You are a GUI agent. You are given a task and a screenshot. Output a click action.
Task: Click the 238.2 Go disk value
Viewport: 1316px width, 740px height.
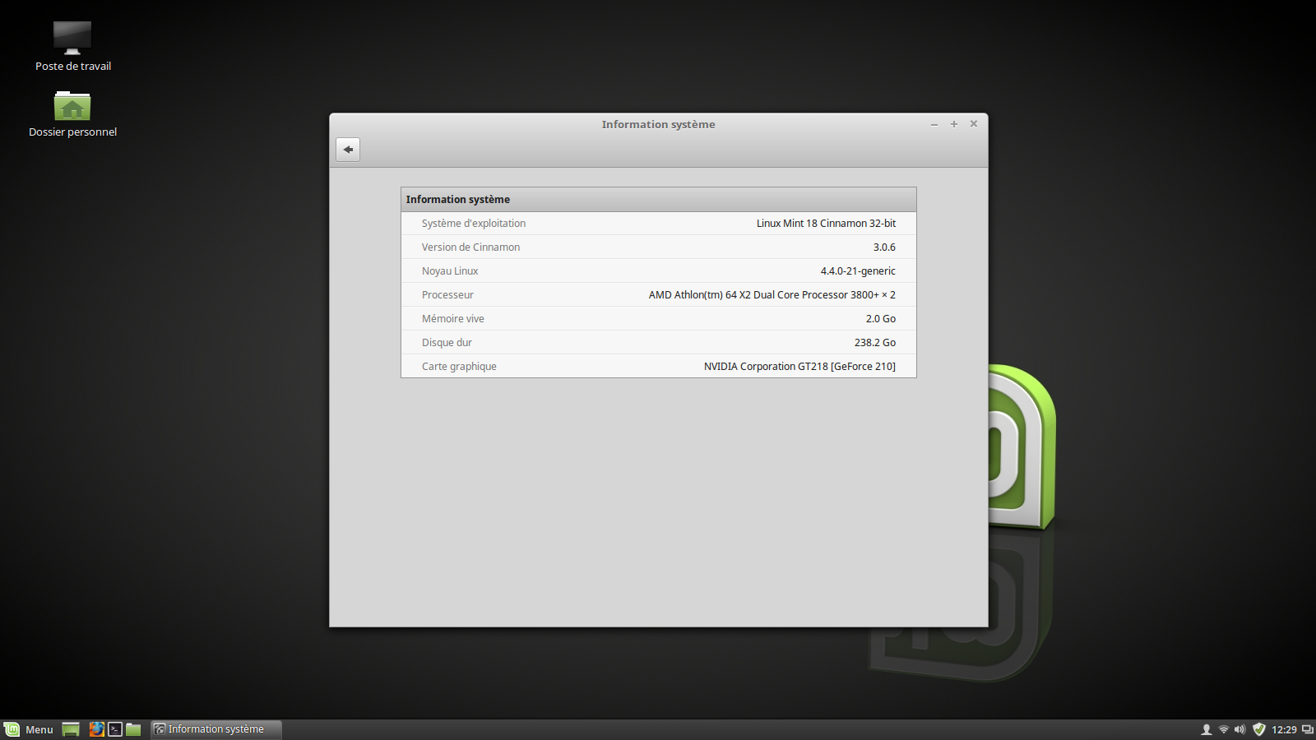pos(874,343)
